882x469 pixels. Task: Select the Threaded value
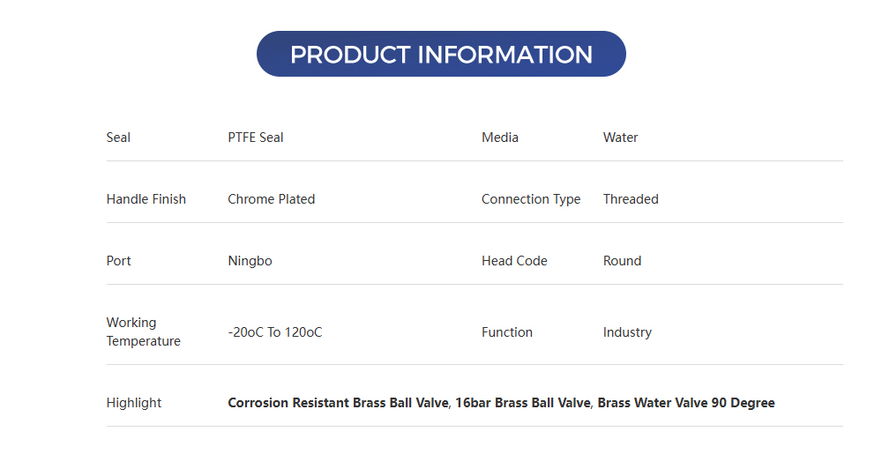631,199
